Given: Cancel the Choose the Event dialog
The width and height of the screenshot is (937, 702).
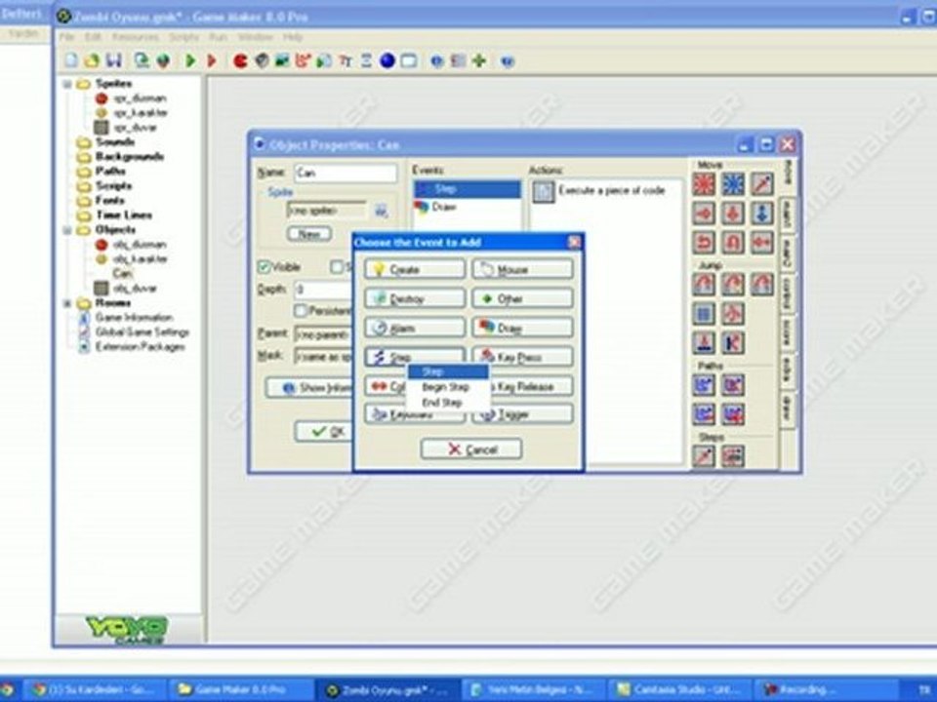Looking at the screenshot, I should [x=470, y=448].
